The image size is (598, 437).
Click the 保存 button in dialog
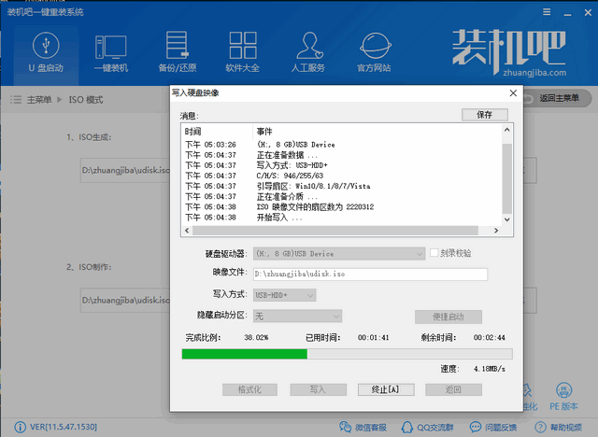coord(484,114)
